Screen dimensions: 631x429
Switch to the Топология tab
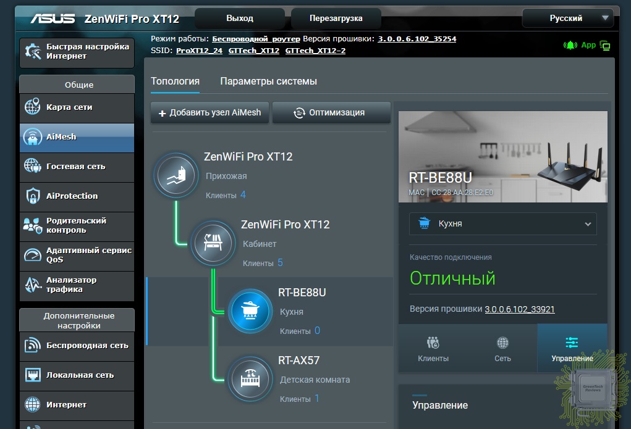tap(175, 81)
